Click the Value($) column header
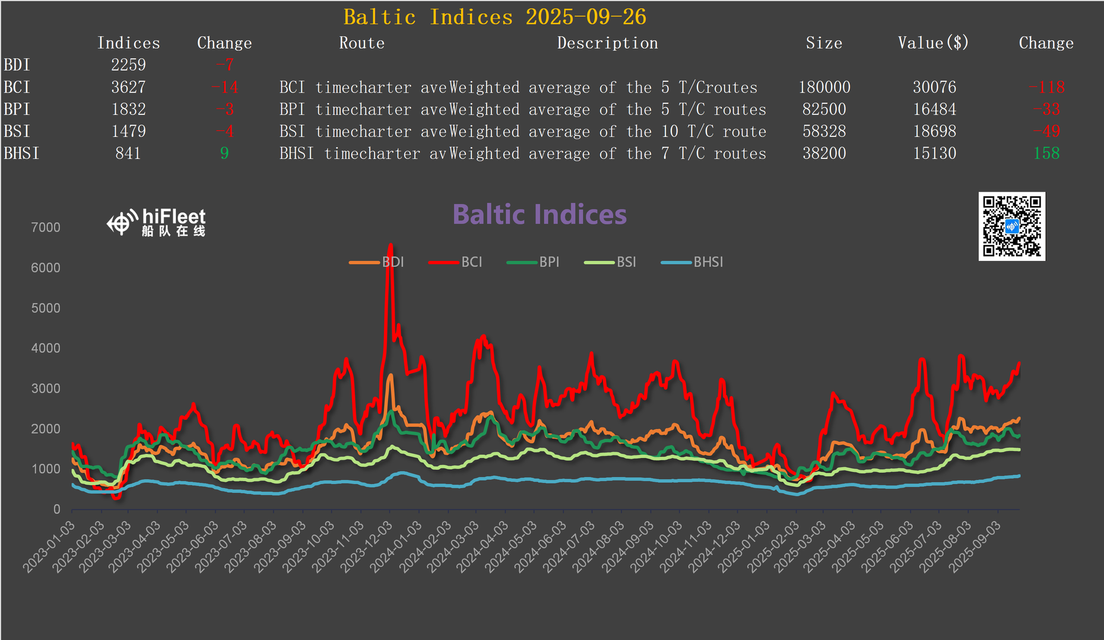1104x640 pixels. pyautogui.click(x=932, y=43)
